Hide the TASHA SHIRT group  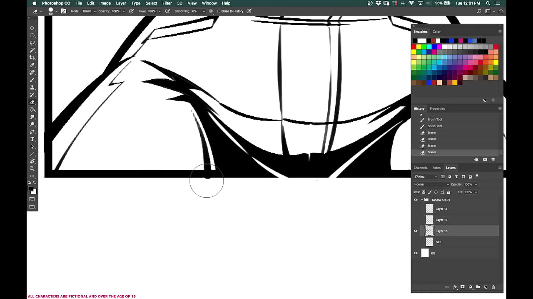[416, 200]
